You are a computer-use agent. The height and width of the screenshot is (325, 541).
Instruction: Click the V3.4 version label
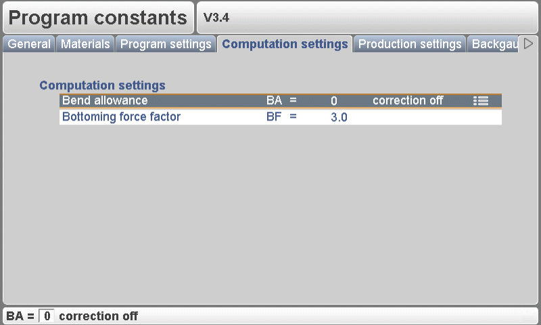pos(216,18)
